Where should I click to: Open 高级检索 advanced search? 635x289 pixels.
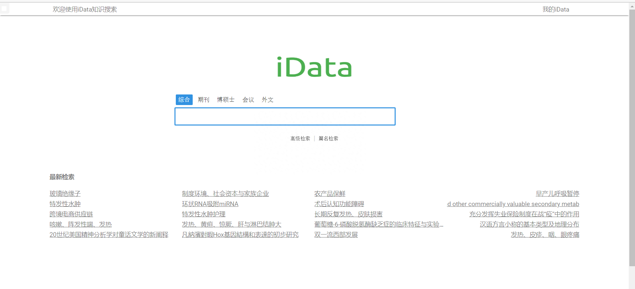click(x=300, y=138)
